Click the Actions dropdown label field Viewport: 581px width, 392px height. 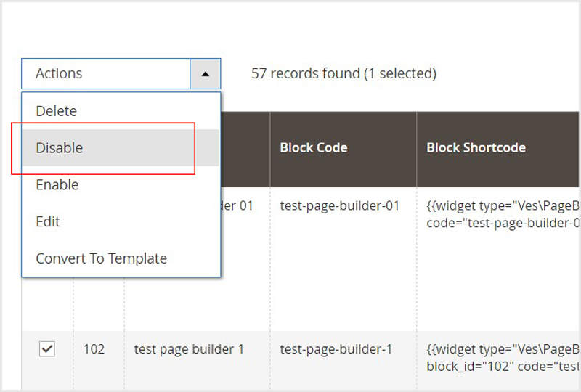pos(106,73)
